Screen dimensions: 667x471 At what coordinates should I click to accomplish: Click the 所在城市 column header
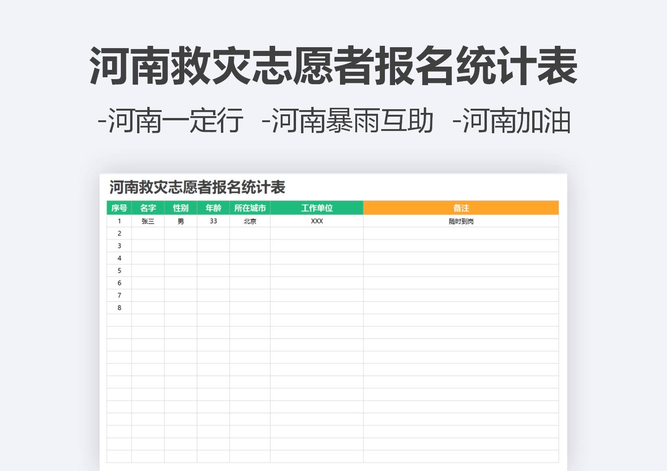[250, 208]
